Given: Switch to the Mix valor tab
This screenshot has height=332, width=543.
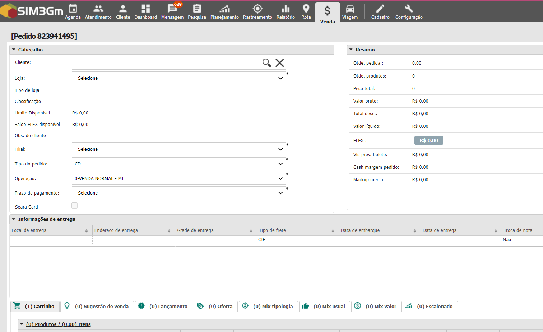Looking at the screenshot, I should [x=376, y=306].
